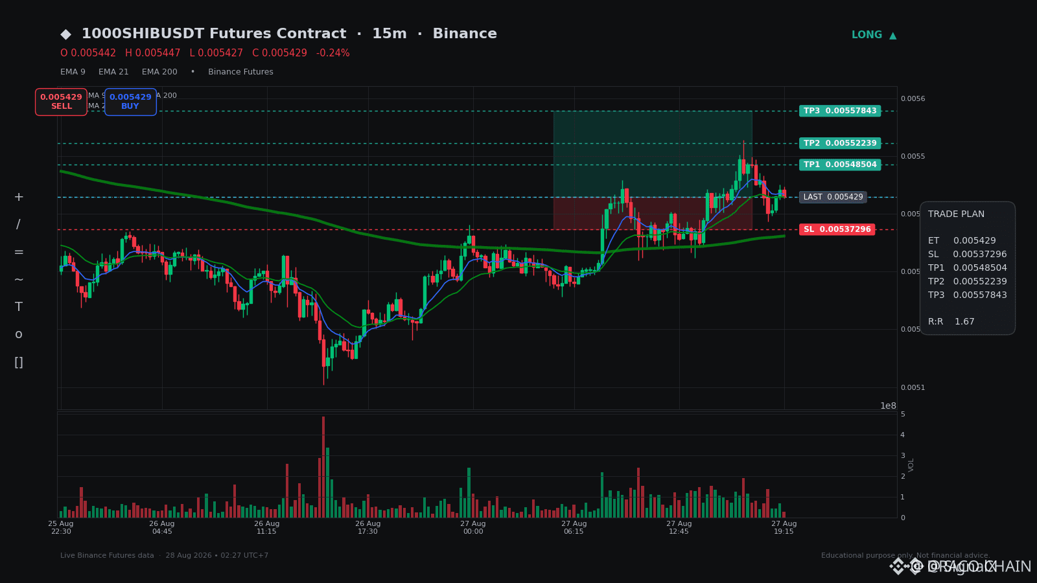1037x583 pixels.
Task: Click the TRADE PLAN panel heading
Action: coord(956,214)
